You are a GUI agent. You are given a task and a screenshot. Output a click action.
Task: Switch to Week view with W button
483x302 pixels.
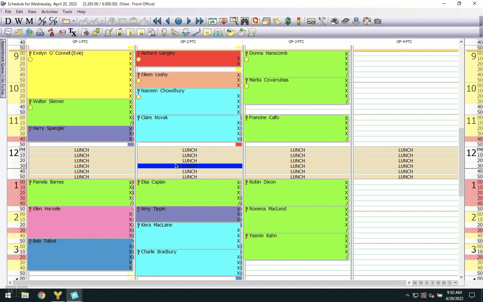tap(19, 21)
